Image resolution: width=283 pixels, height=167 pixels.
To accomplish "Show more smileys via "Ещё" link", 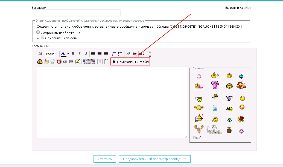I will 197,138.
